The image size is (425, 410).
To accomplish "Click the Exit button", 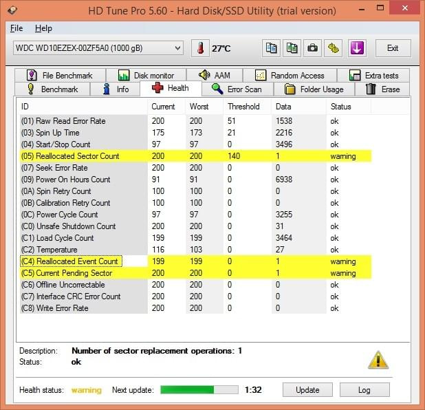I will (x=393, y=48).
